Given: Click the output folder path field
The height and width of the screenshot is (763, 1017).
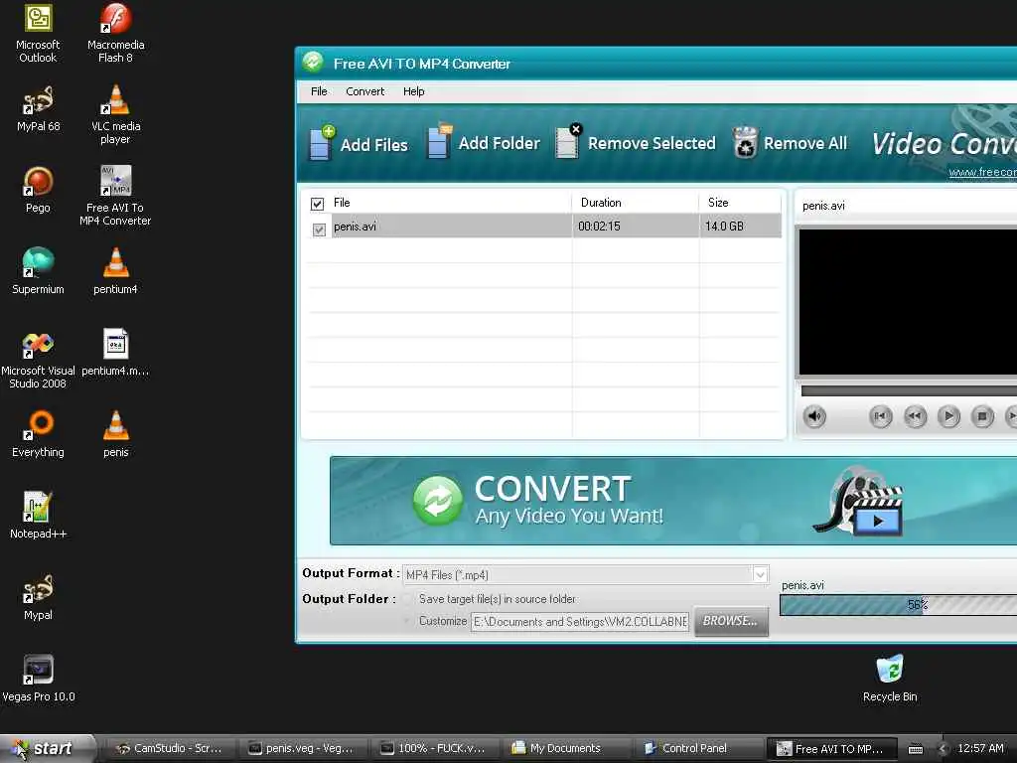Looking at the screenshot, I should tap(580, 622).
